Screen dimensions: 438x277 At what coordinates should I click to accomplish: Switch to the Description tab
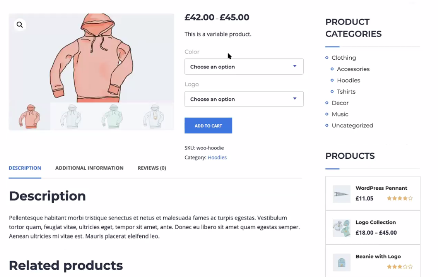coord(25,168)
